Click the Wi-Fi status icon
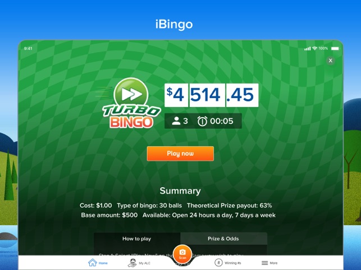Screen dimensions: 361x270 [x=314, y=49]
